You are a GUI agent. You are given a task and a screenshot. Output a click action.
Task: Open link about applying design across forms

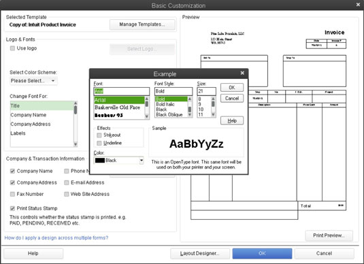click(56, 238)
